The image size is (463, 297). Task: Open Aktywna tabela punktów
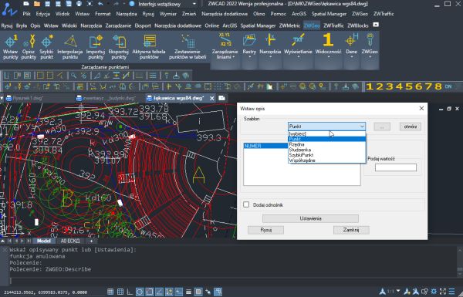click(149, 47)
